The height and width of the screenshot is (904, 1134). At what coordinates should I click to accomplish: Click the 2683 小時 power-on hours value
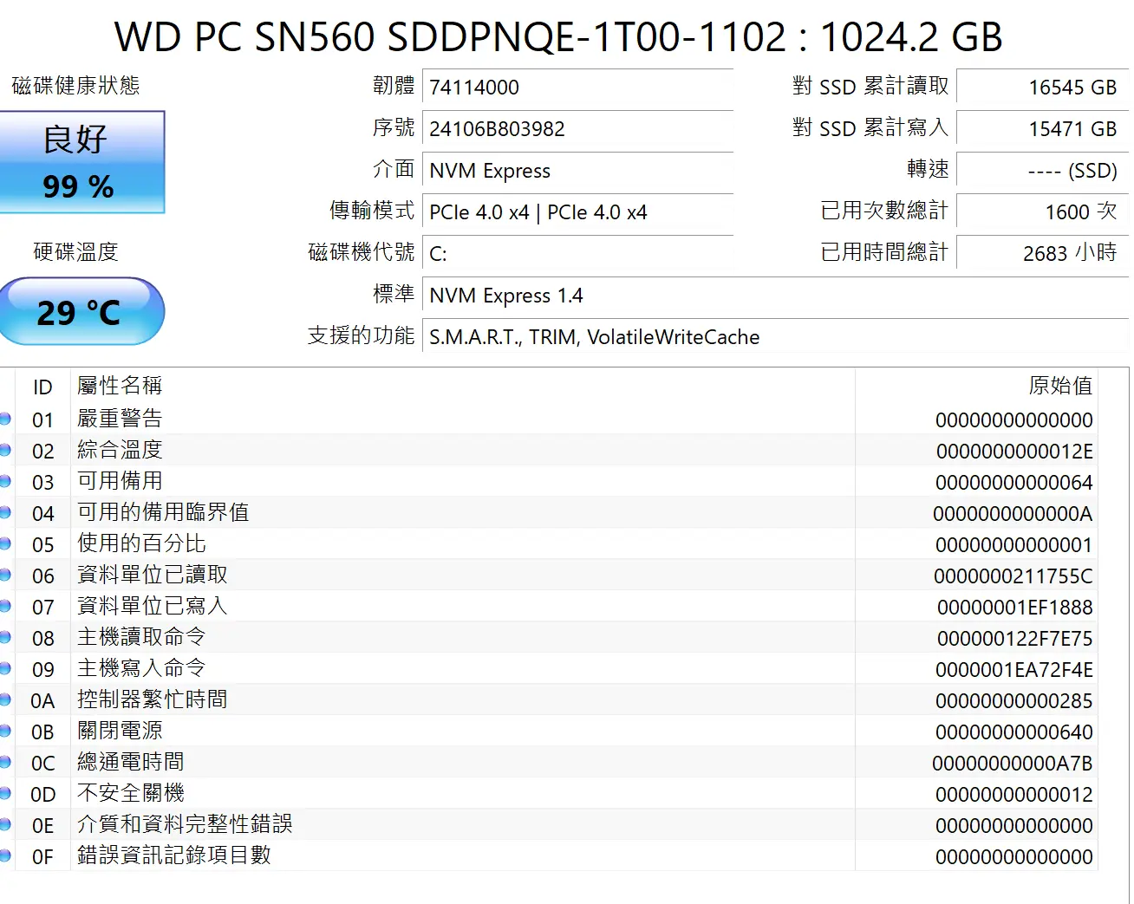pyautogui.click(x=1041, y=253)
